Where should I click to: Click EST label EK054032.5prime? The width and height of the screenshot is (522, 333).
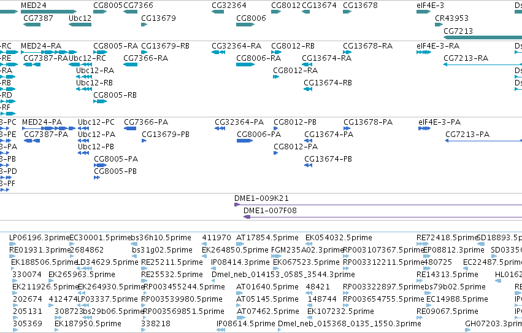click(x=339, y=238)
